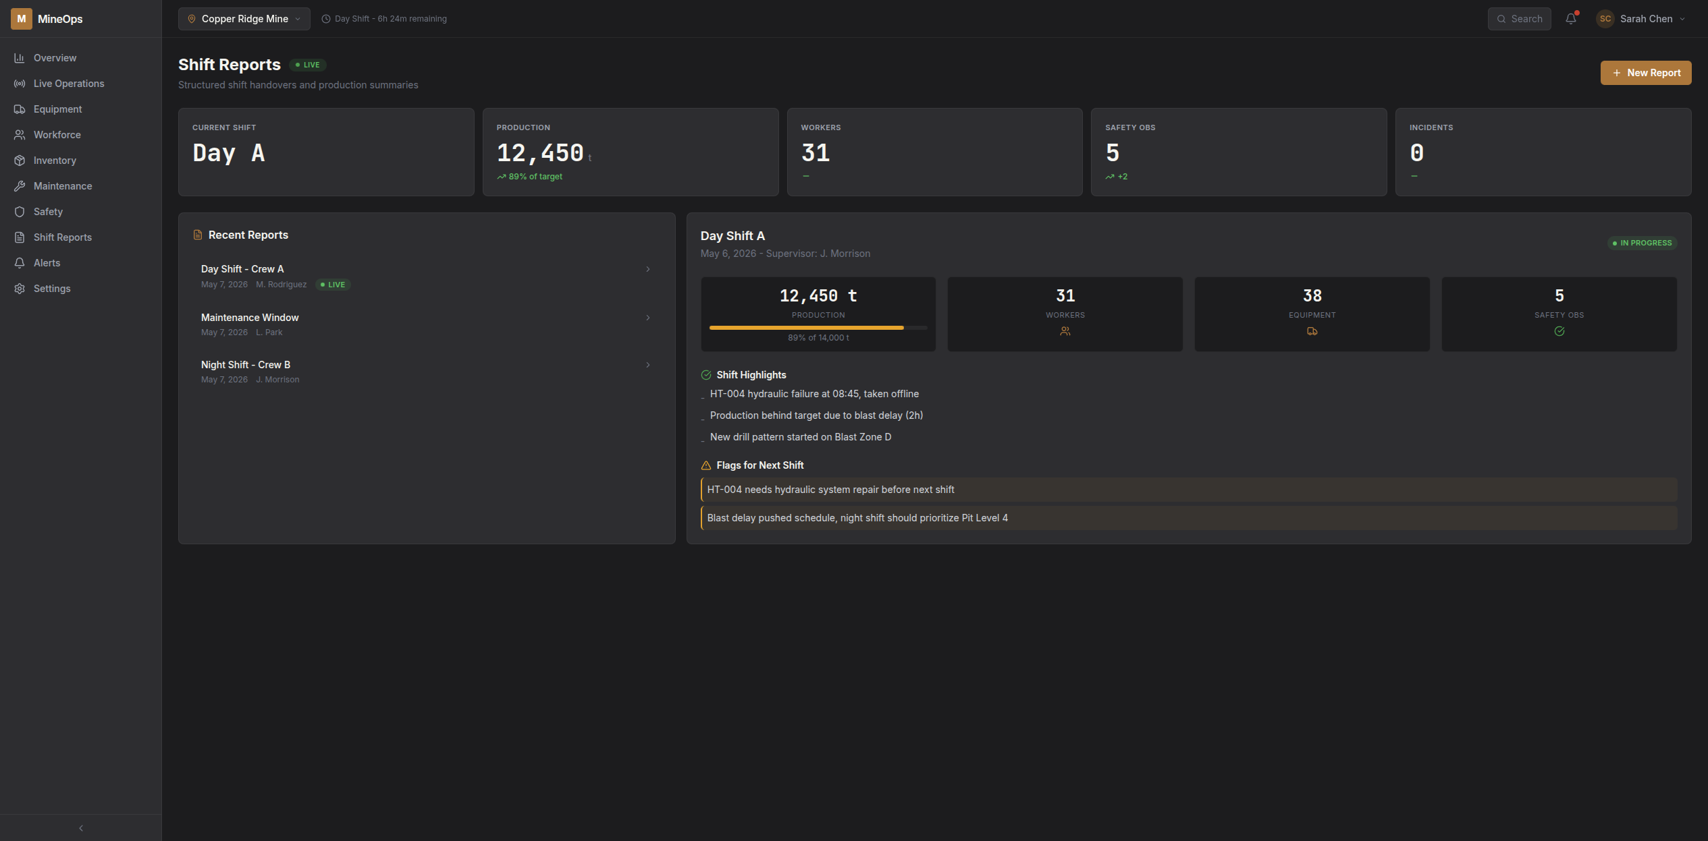Image resolution: width=1708 pixels, height=841 pixels.
Task: Select Production behind target highlight line
Action: pyautogui.click(x=816, y=415)
